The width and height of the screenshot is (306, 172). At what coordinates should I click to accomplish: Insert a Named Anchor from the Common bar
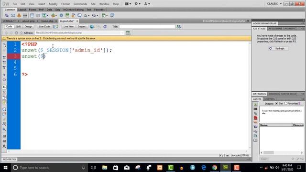coord(19,15)
